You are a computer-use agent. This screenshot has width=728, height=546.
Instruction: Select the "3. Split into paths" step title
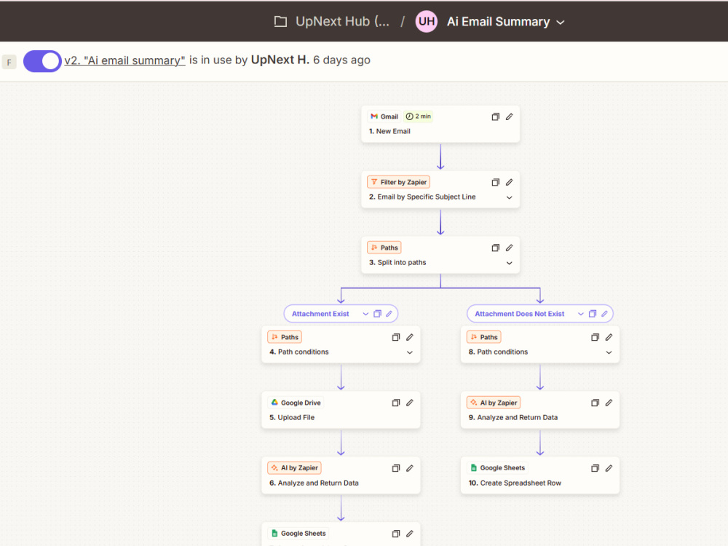397,262
